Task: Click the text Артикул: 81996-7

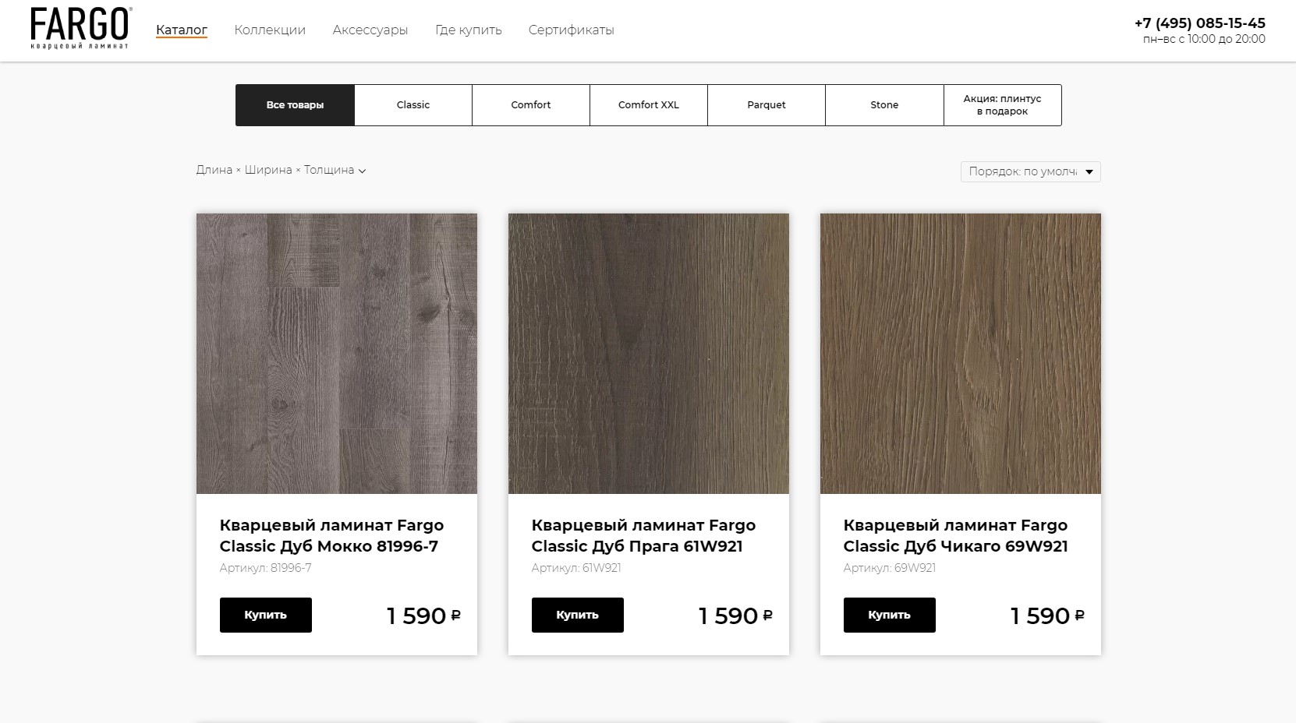Action: click(x=266, y=568)
